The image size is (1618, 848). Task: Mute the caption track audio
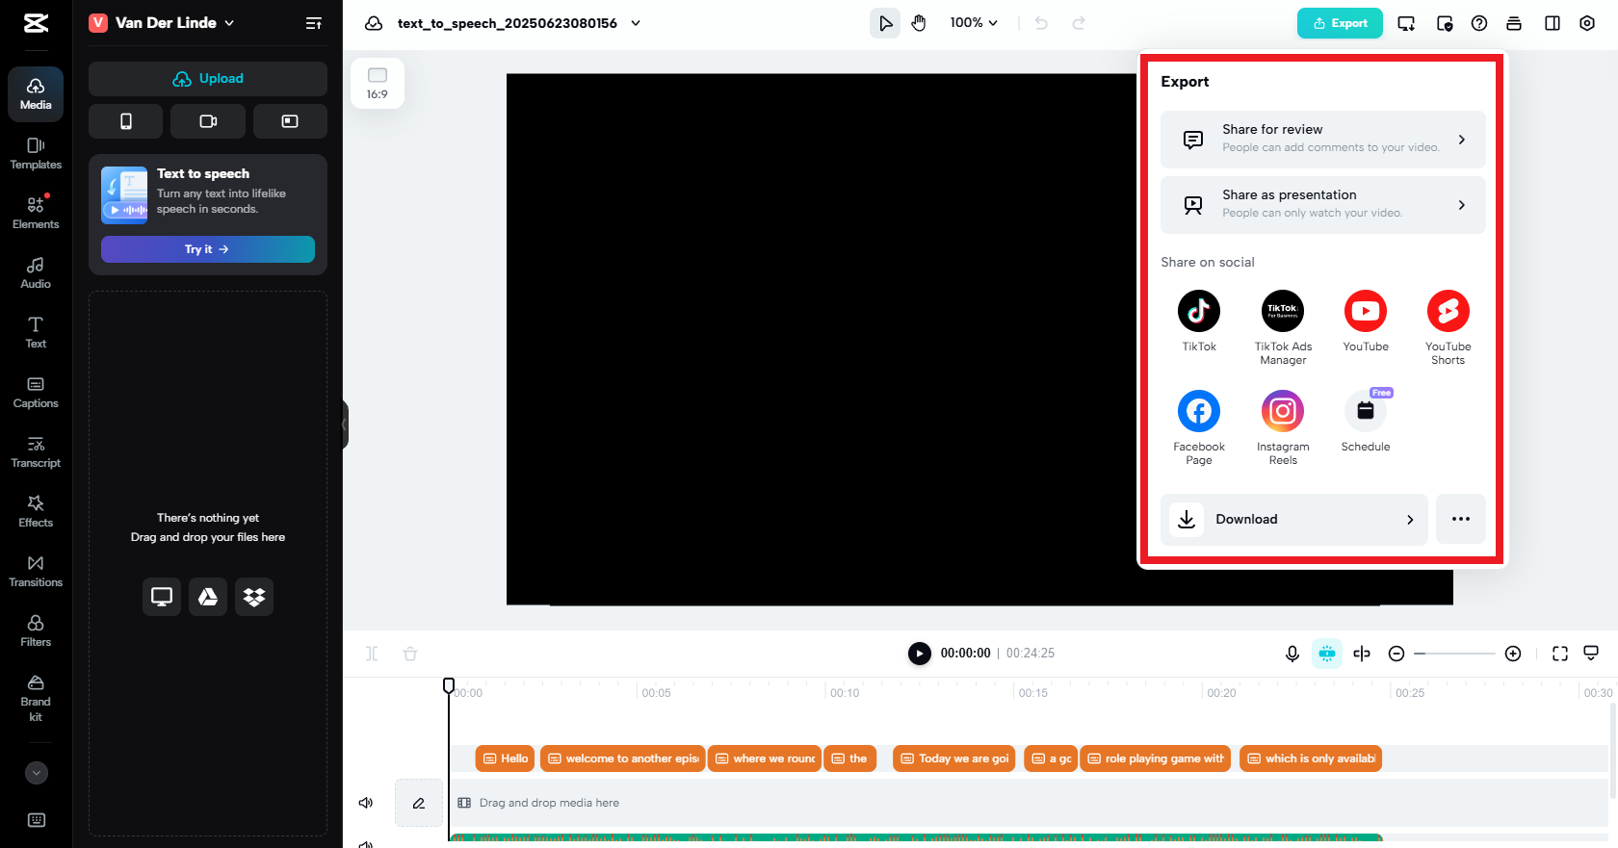366,803
